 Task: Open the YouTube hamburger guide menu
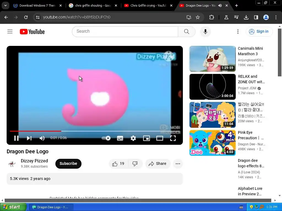tap(10, 32)
